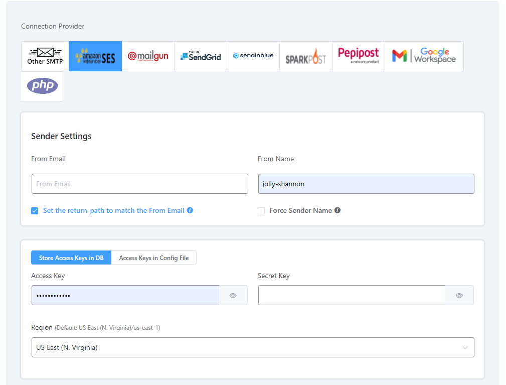Open return-path info tooltip icon
This screenshot has width=506, height=385.
pyautogui.click(x=190, y=210)
